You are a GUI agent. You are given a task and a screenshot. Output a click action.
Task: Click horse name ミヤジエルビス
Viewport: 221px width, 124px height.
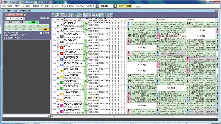click(71, 86)
